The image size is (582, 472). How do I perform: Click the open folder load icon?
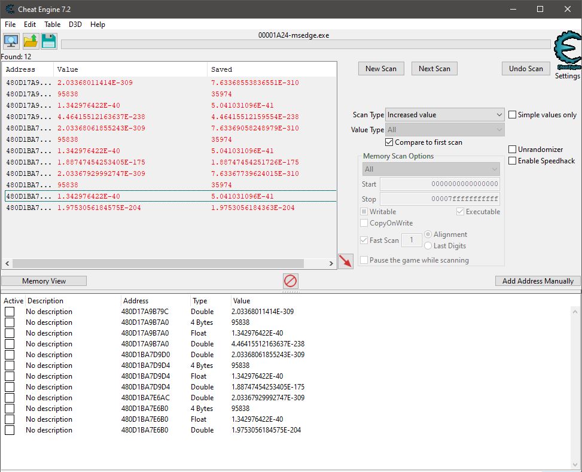tap(30, 41)
